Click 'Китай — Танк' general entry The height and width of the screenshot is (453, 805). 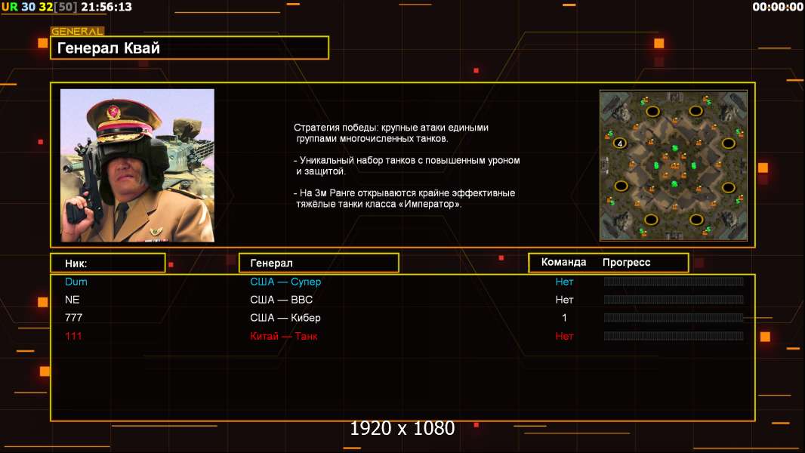point(283,336)
